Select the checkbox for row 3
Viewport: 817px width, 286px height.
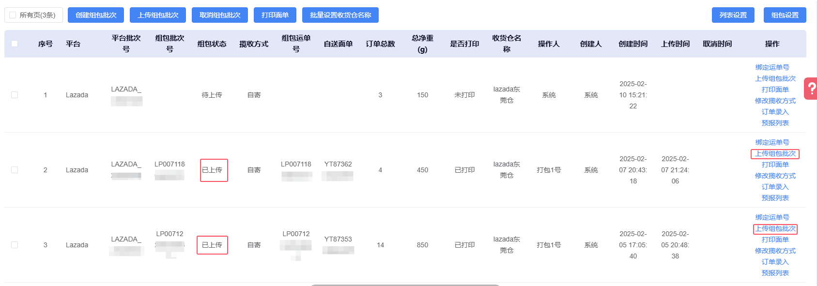(15, 245)
